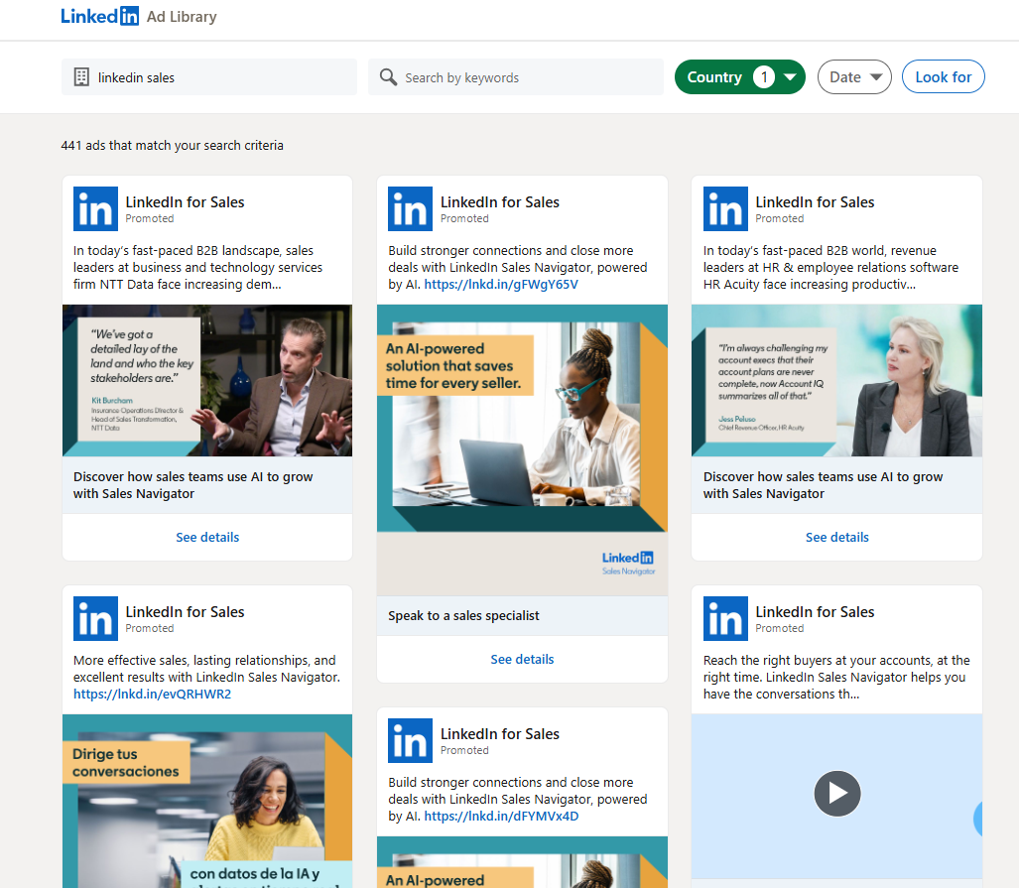1019x888 pixels.
Task: Click the headline under the Kit Burcham image
Action: click(x=193, y=485)
